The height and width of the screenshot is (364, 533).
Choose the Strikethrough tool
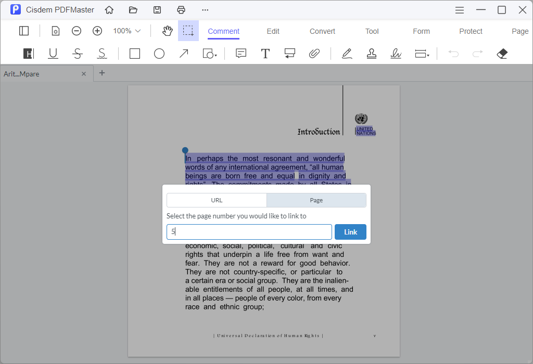tap(77, 53)
